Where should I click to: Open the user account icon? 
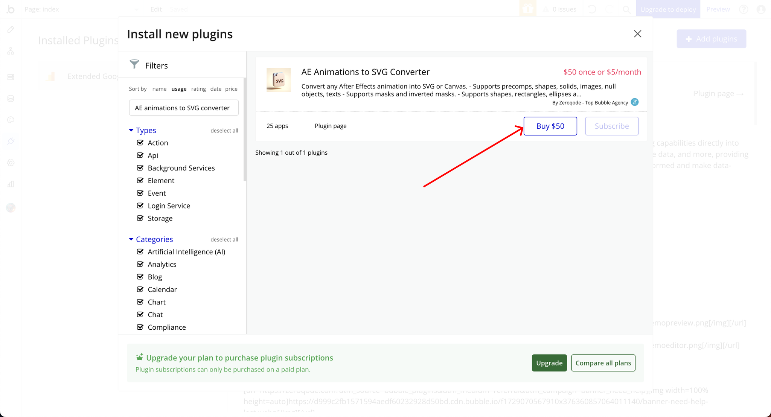[x=761, y=9]
